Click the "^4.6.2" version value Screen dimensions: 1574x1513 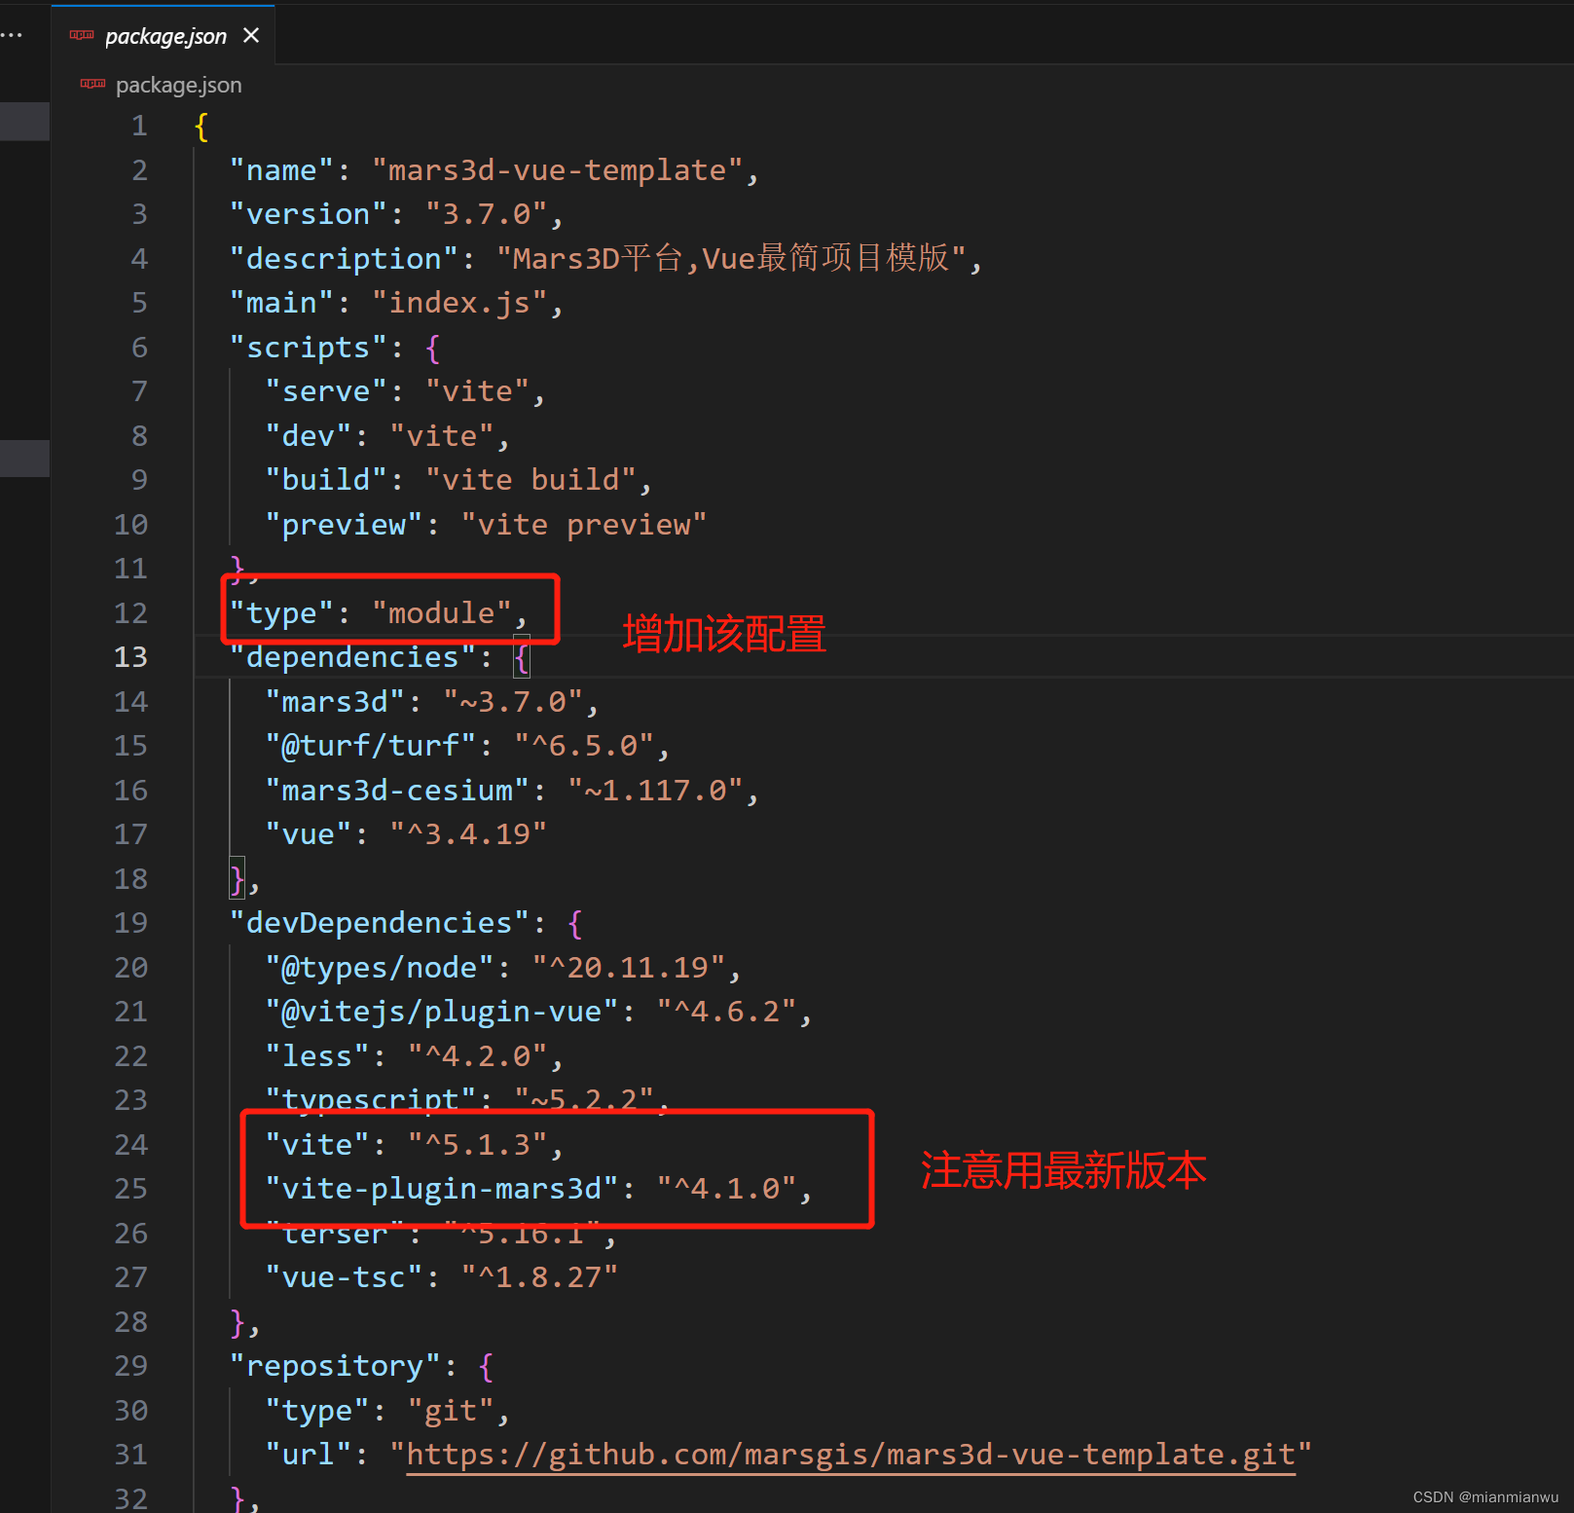[726, 1012]
